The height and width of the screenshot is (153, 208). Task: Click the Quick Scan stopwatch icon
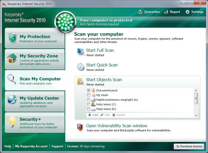81,67
